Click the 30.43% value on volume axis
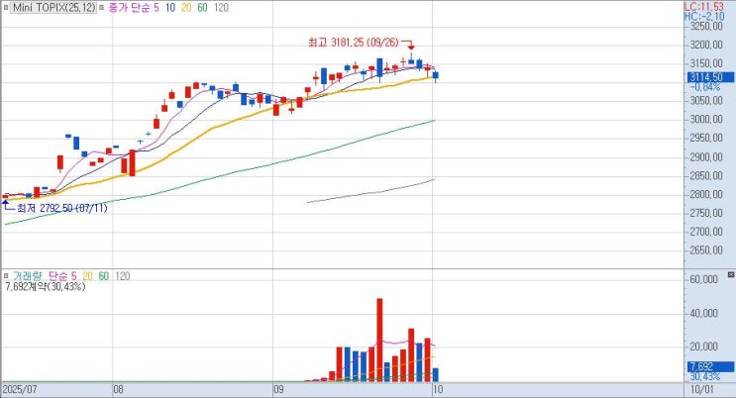 (x=705, y=377)
